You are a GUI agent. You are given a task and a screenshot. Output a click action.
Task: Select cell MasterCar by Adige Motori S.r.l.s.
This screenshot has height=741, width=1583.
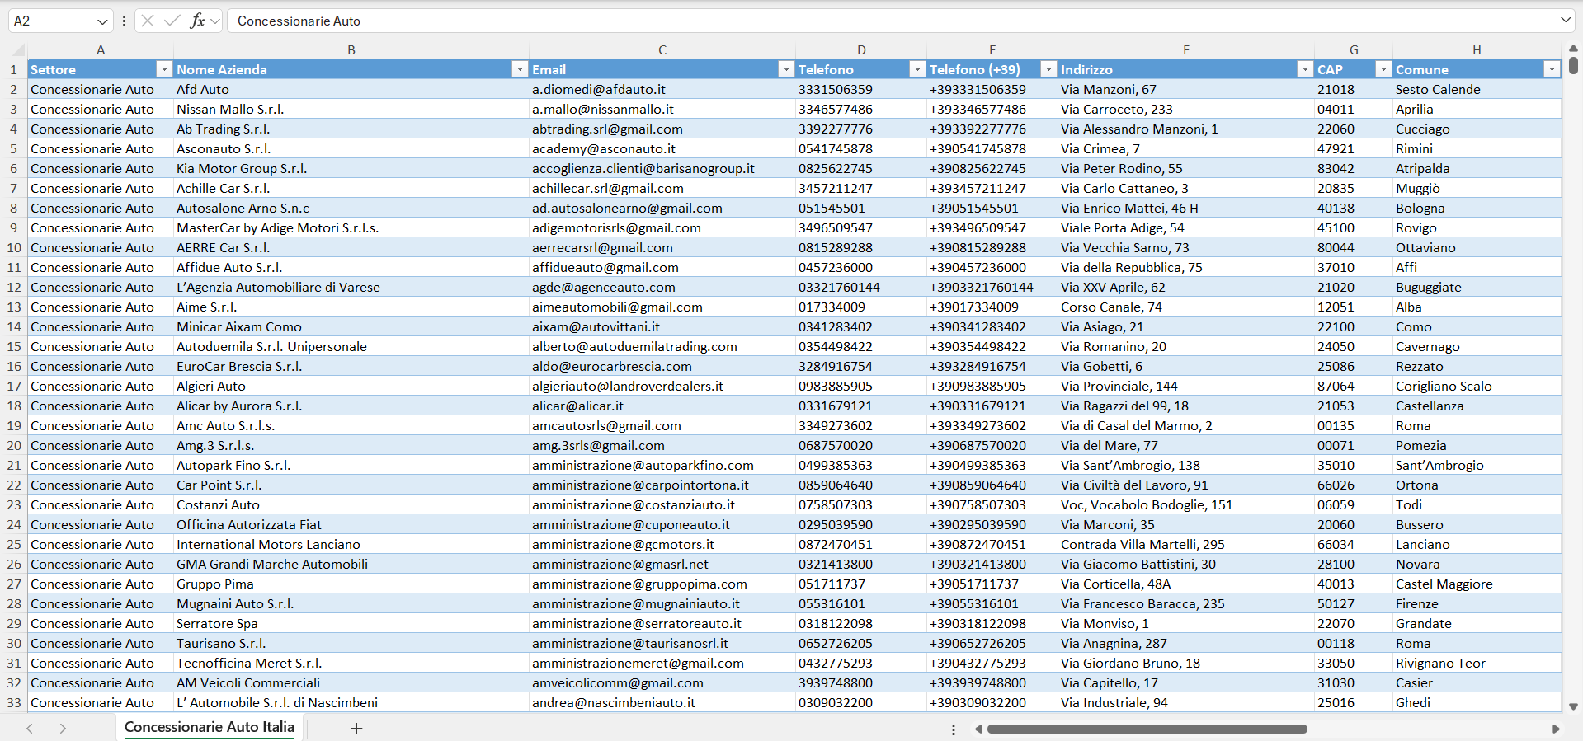[351, 227]
